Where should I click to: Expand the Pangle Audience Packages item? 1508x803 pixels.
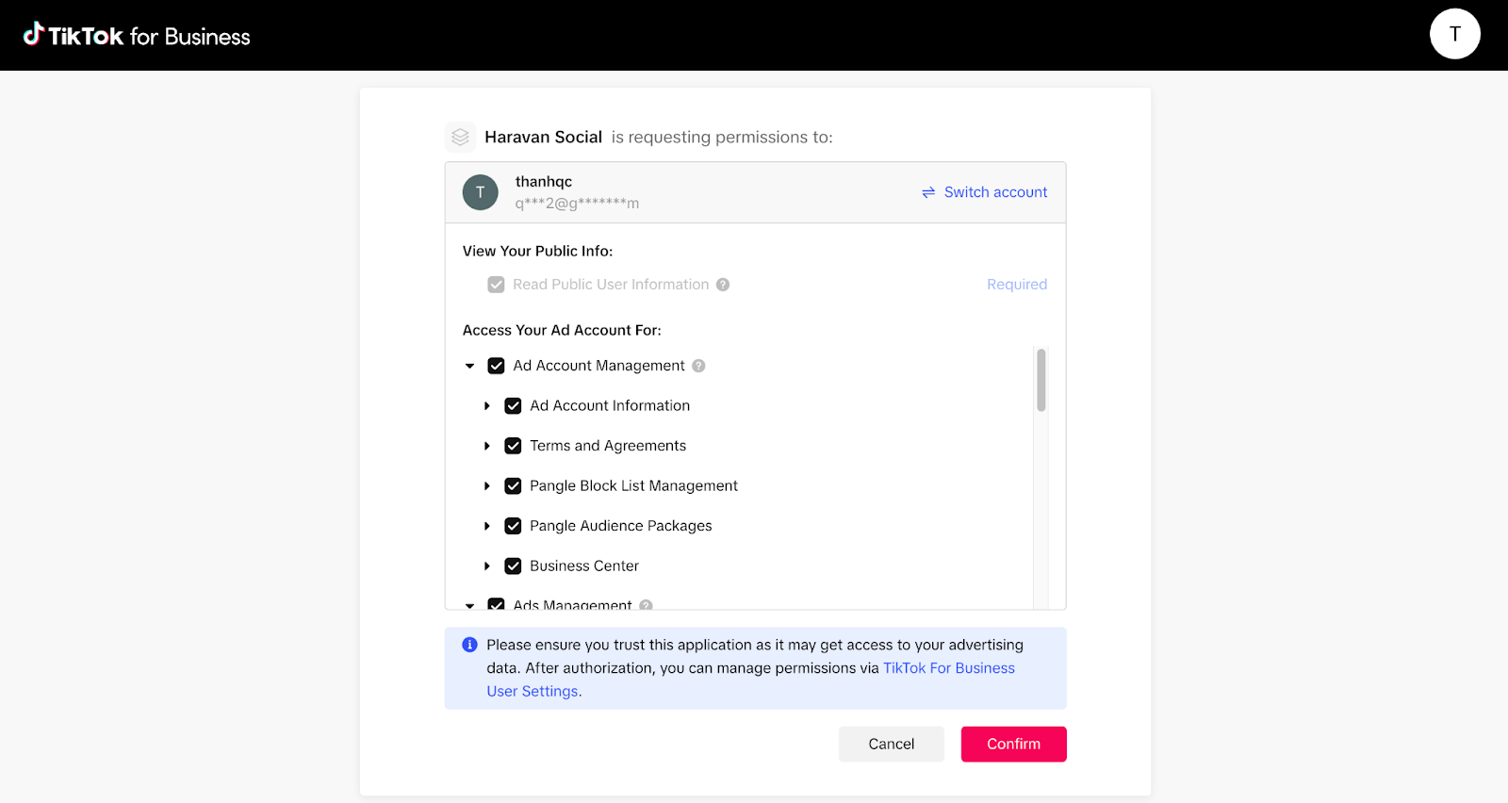tap(486, 526)
